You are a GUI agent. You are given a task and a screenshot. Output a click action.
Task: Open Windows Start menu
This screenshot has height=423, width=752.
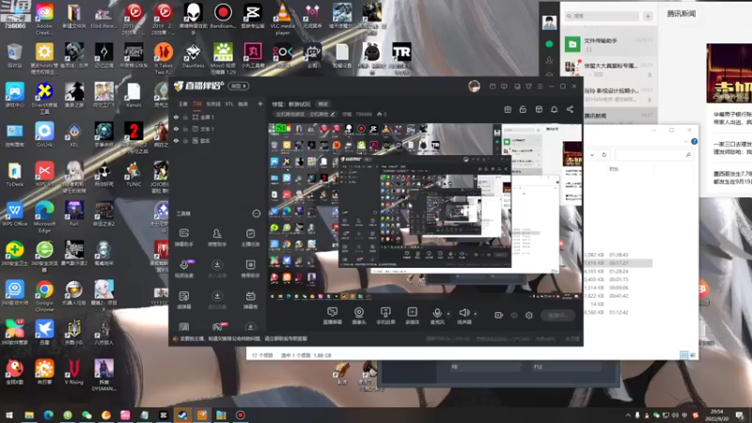pos(9,415)
